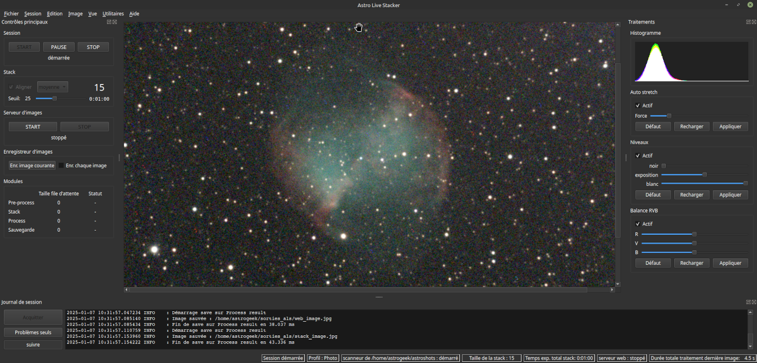The height and width of the screenshot is (363, 757).
Task: Disable the Auto stretch Actif checkbox
Action: [x=638, y=106]
